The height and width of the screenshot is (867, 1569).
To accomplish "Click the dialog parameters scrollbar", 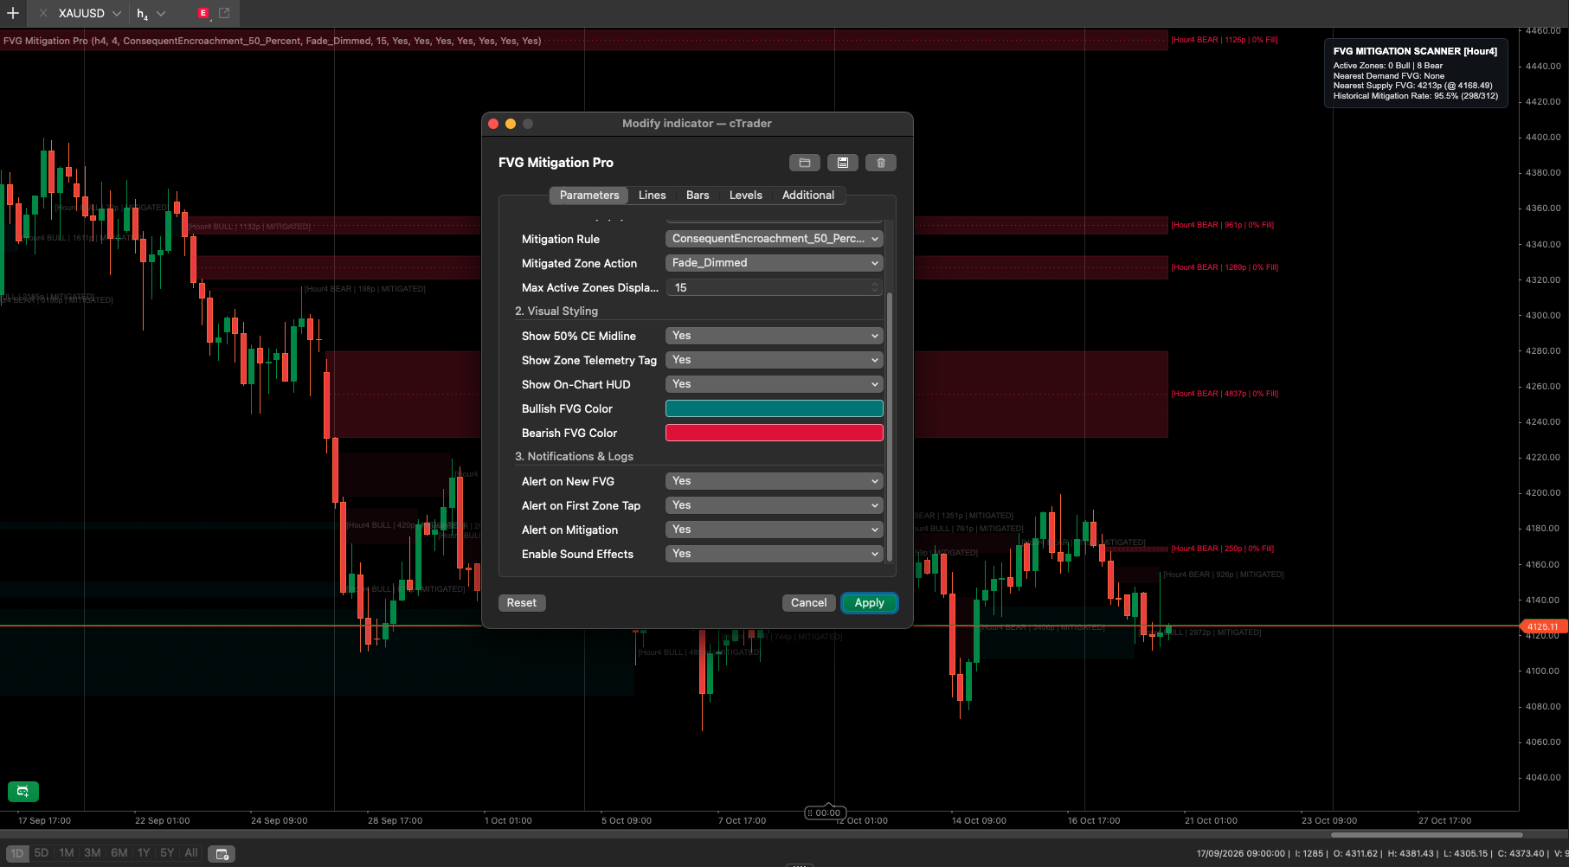I will coord(890,427).
